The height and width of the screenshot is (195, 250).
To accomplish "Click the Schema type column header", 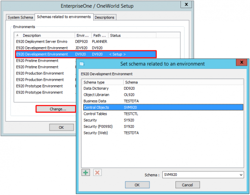I will tap(103, 83).
